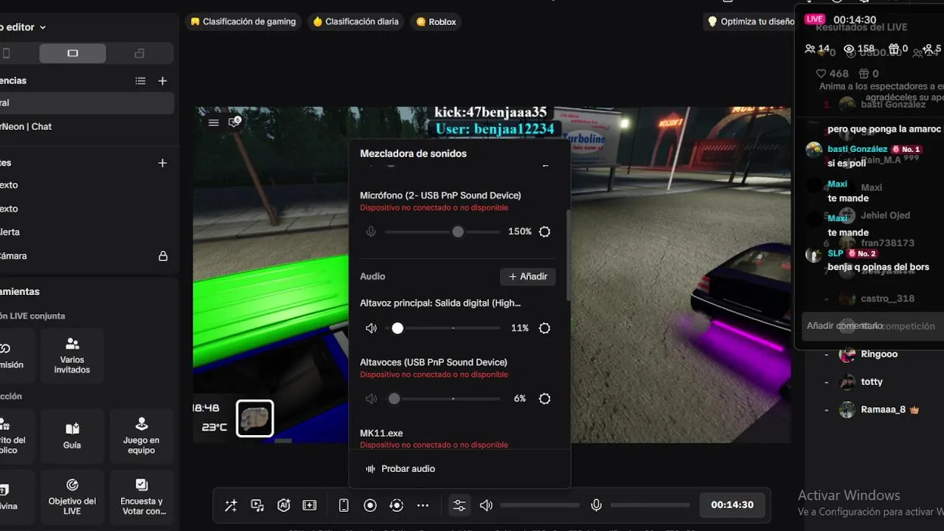Open the media and music tool in bottom toolbar
The image size is (944, 531).
point(257,505)
